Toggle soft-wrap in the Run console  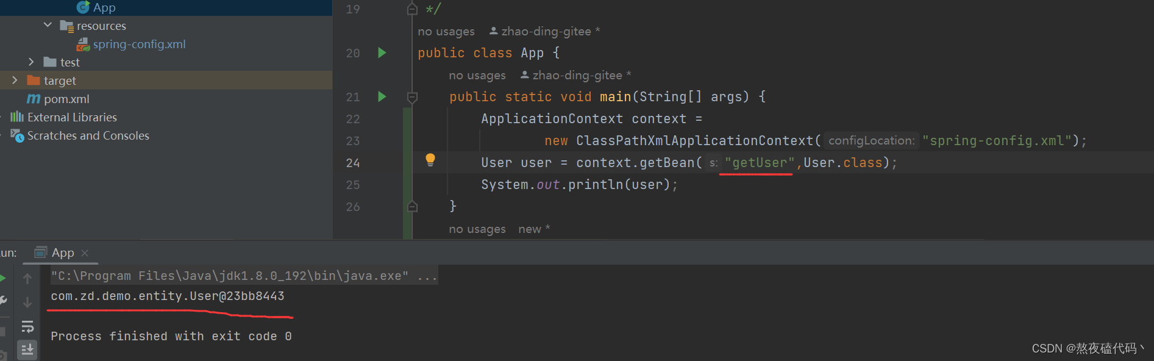27,327
